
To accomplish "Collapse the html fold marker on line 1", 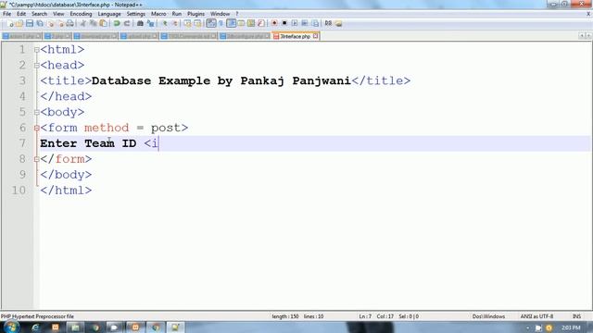I will coord(37,49).
